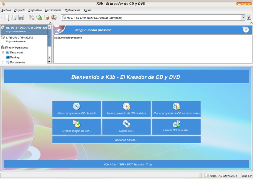Click the Acciones futuras button
Screen dimensions: 253x179
[x=126, y=140]
